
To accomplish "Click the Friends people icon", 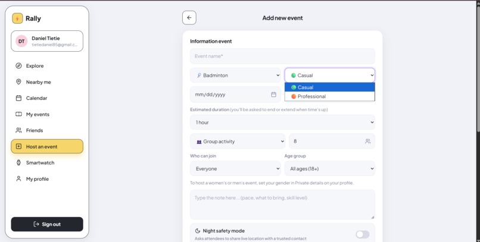I will tap(18, 130).
